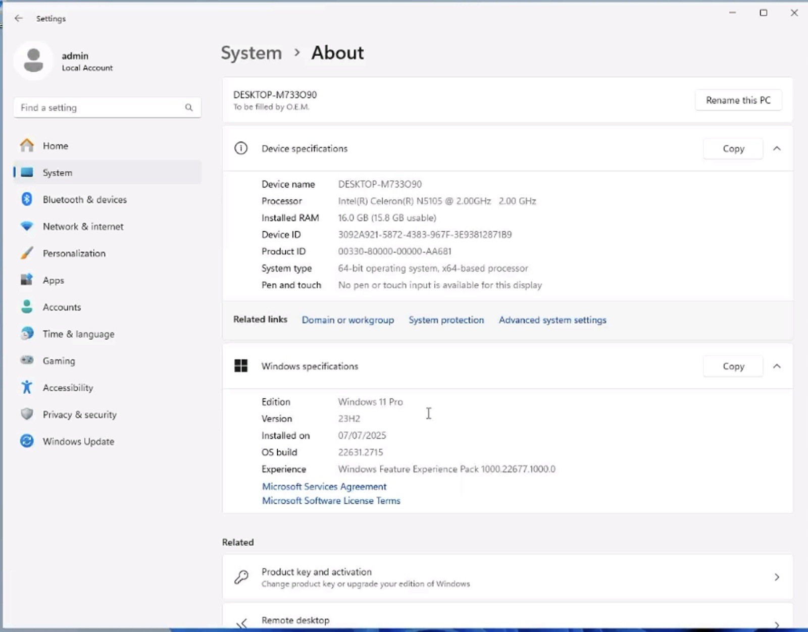This screenshot has height=632, width=808.
Task: Click the back arrow in Settings
Action: tap(19, 18)
